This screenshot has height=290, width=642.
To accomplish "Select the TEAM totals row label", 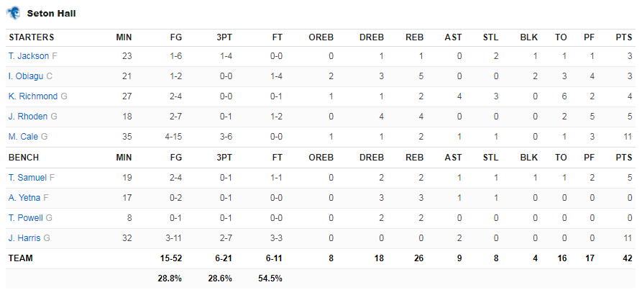I will point(20,258).
